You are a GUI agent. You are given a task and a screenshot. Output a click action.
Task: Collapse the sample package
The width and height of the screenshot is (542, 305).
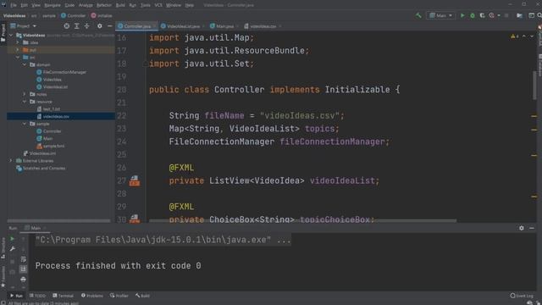click(x=25, y=124)
